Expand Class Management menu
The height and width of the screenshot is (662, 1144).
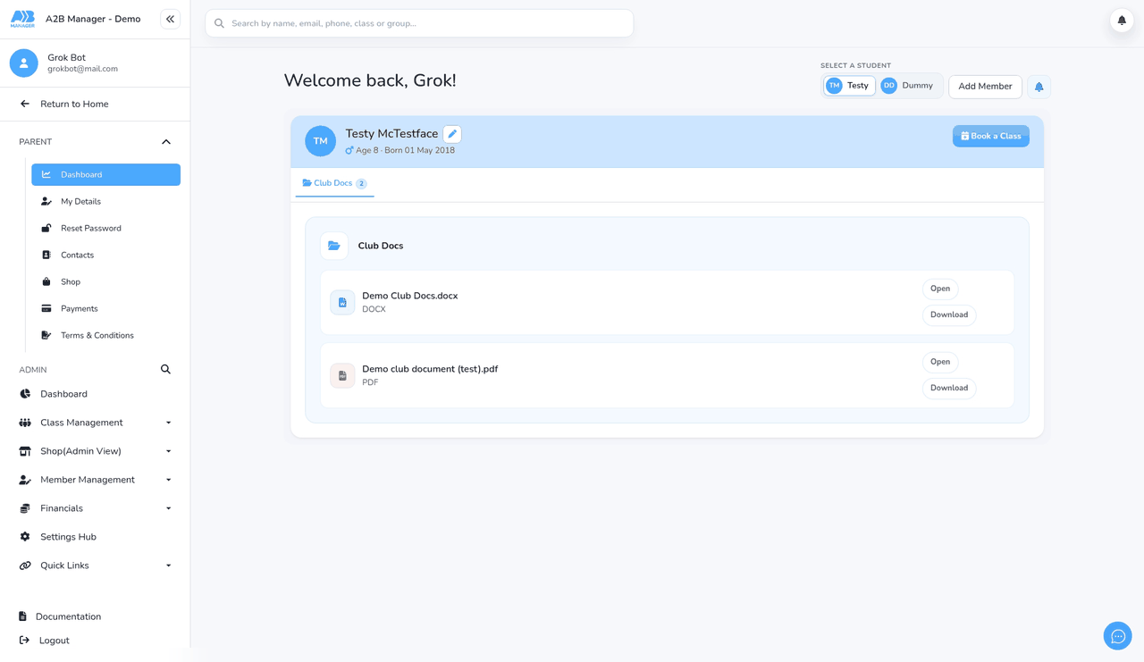[95, 423]
